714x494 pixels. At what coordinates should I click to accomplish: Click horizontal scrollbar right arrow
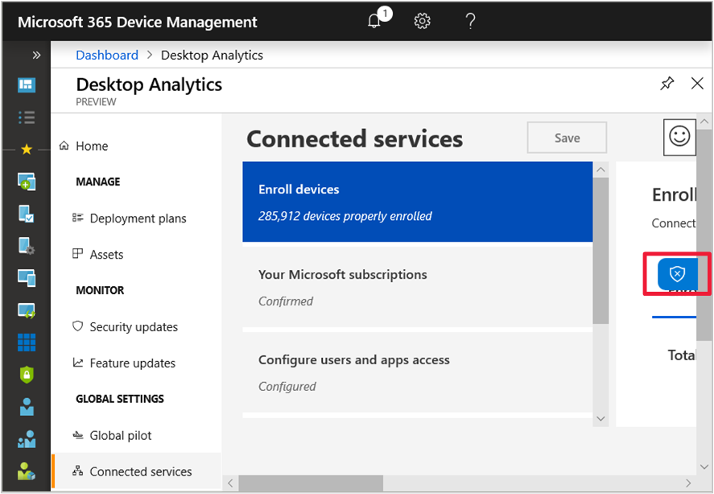click(688, 483)
